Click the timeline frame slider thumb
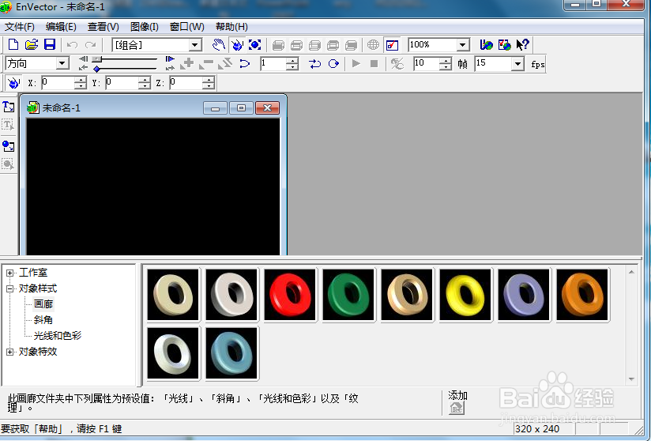Viewport: 651px width, 441px height. 96,59
